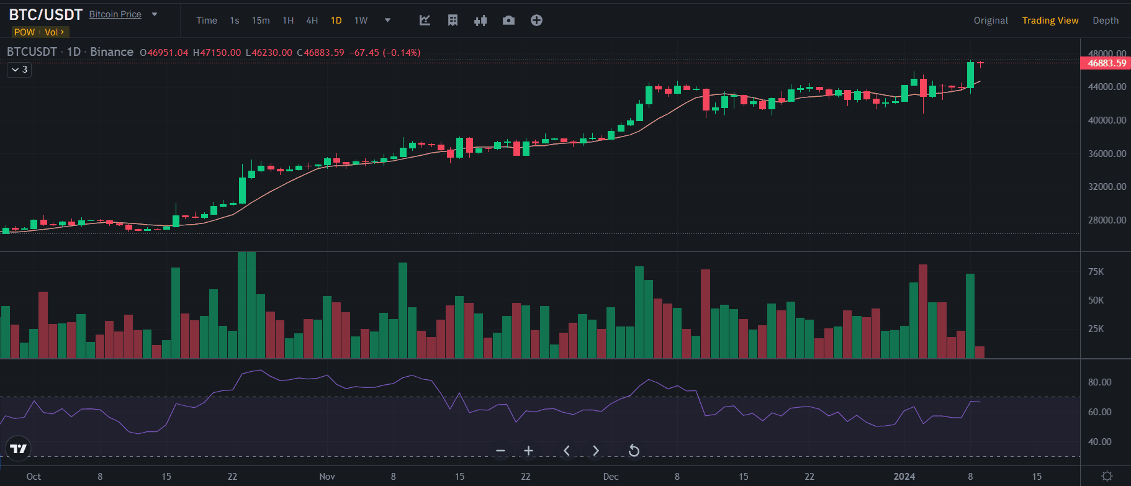This screenshot has height=486, width=1131.
Task: Zoom in the chart with plus button
Action: pos(528,451)
